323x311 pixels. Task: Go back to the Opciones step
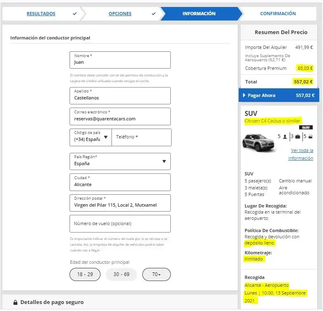tap(120, 14)
